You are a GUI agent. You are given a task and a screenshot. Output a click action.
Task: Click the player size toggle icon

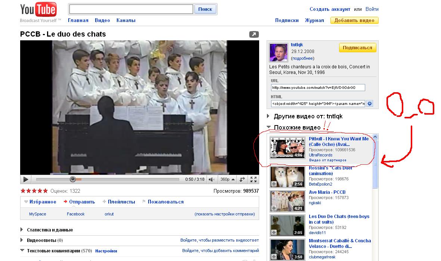242,180
